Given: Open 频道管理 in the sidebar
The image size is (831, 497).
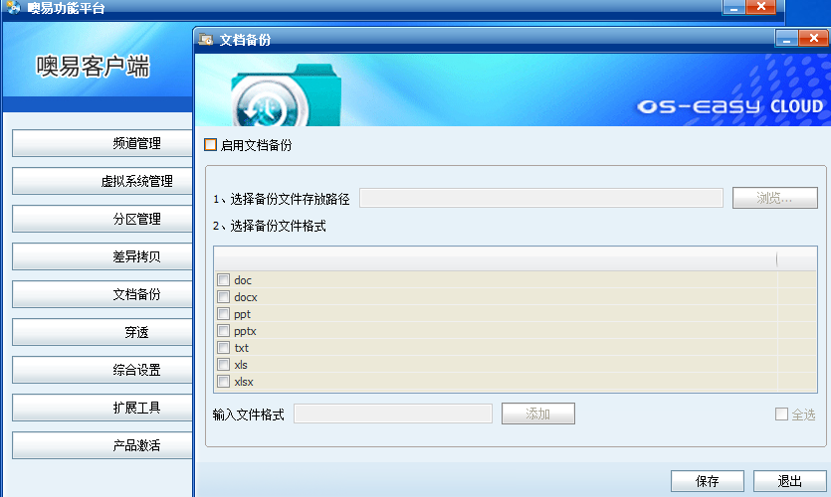Looking at the screenshot, I should point(102,143).
